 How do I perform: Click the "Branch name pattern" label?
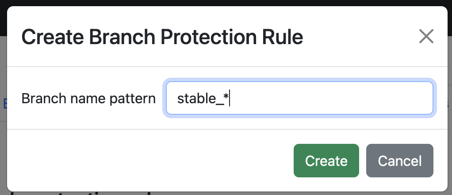click(88, 98)
